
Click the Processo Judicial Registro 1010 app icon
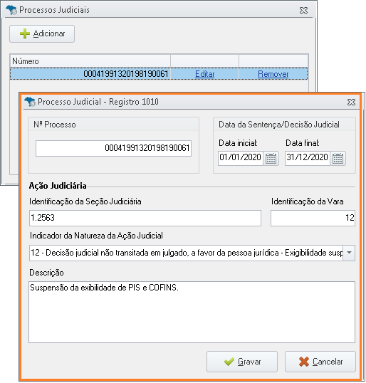[x=30, y=102]
